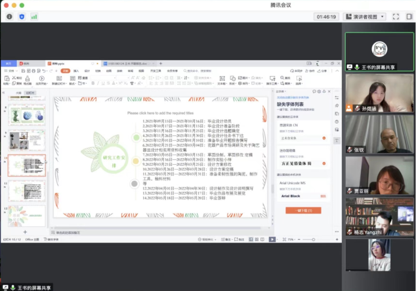This screenshot has width=416, height=291.
Task: Click the 一键下载 (1) orange button
Action: pos(303,211)
